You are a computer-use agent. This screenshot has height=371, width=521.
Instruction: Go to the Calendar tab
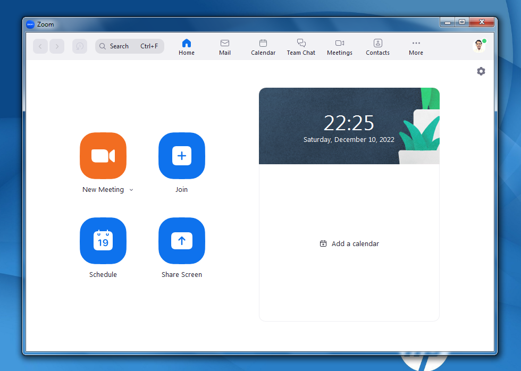tap(263, 47)
